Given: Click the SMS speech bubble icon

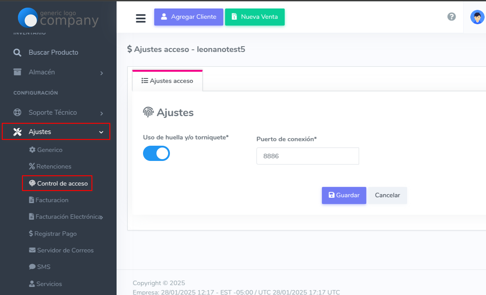Looking at the screenshot, I should tap(32, 267).
